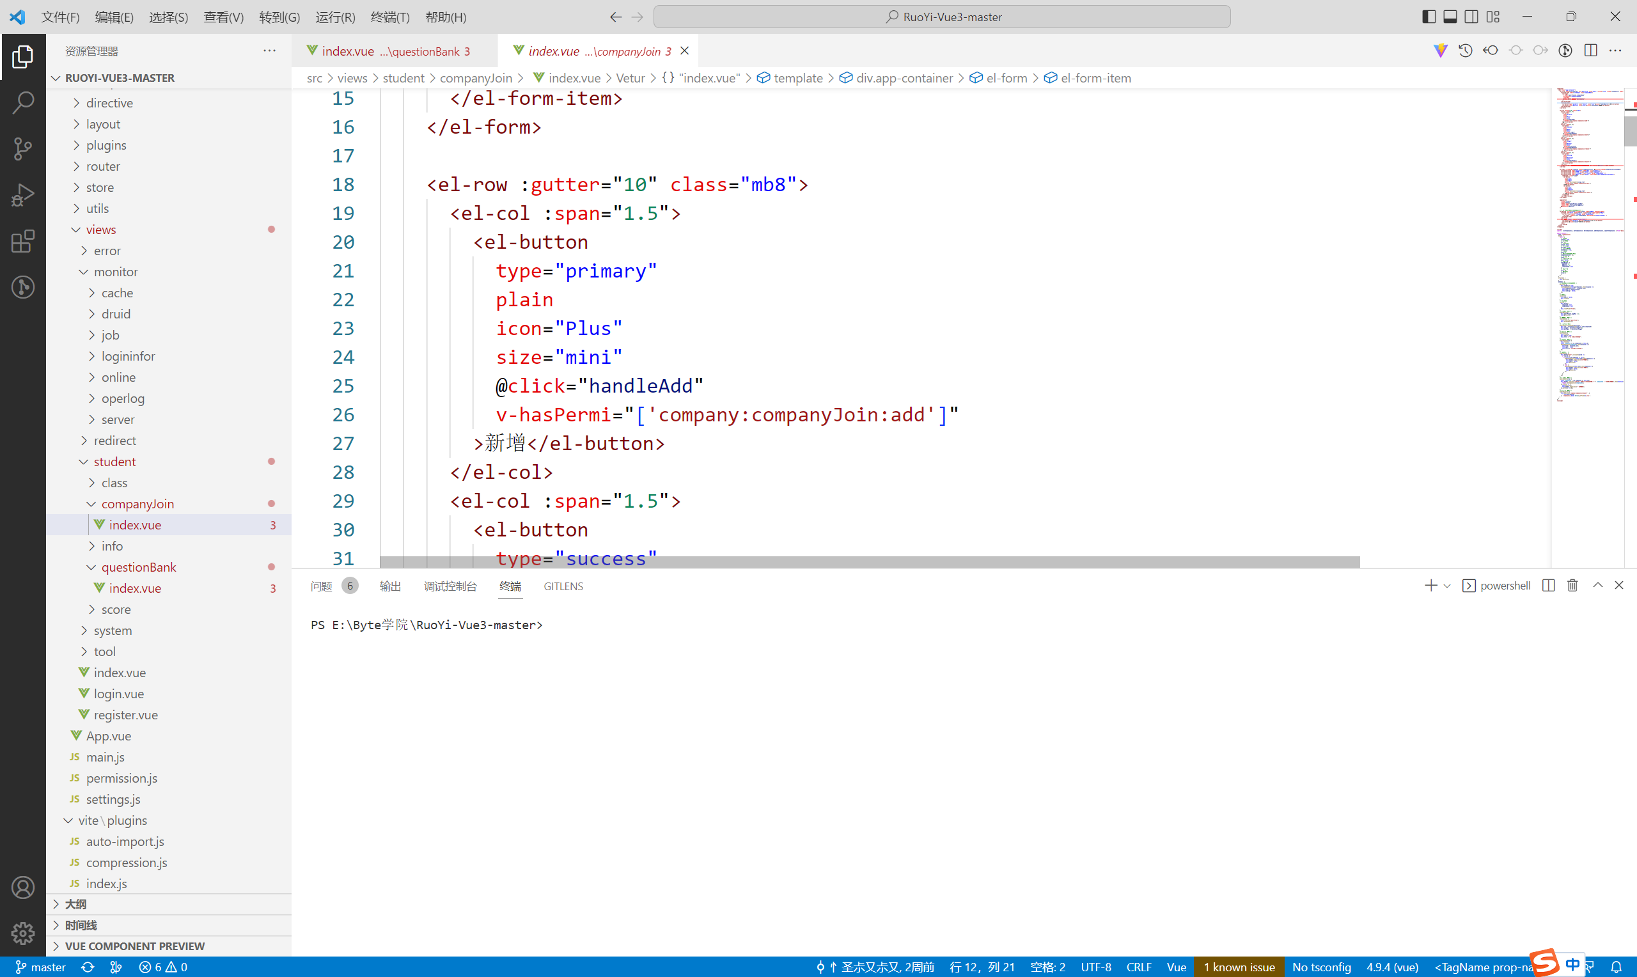Toggle the bottom panel layout icon

tap(1450, 17)
